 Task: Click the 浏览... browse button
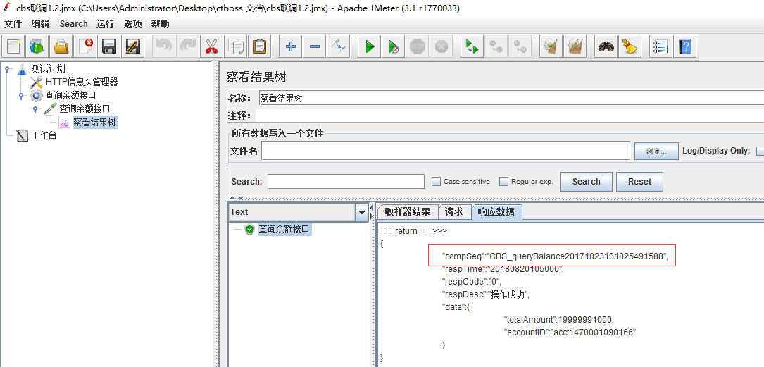click(x=656, y=151)
